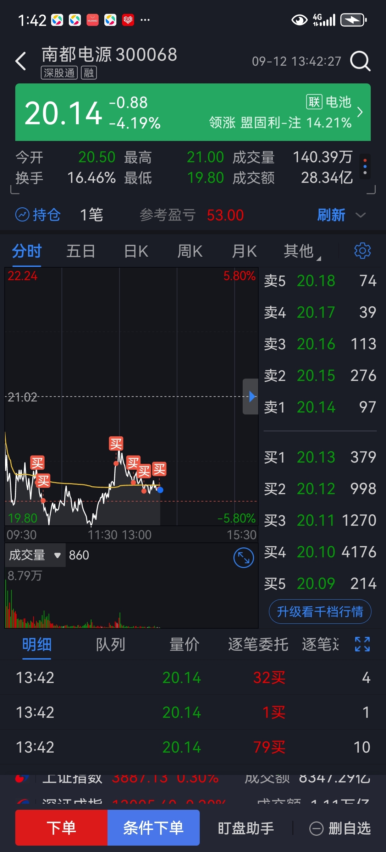Screen dimensions: 386x852
Task: Open the 其他 chart period dropdown
Action: pos(302,251)
